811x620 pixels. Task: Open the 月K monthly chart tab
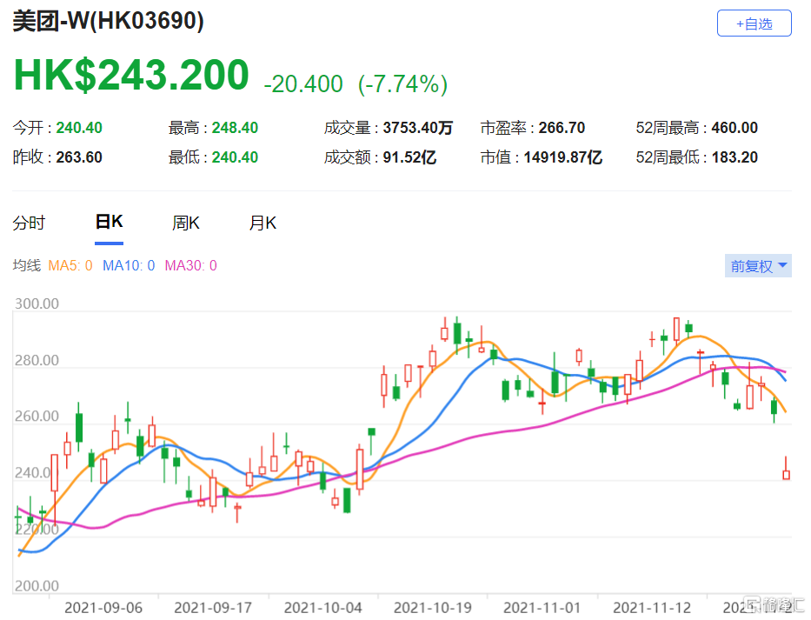[263, 223]
